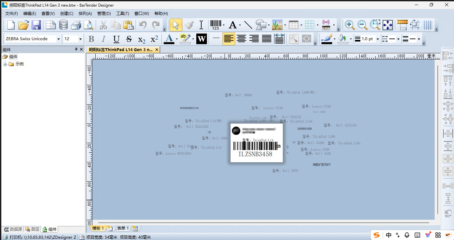Select the layout grid tool

[310, 25]
